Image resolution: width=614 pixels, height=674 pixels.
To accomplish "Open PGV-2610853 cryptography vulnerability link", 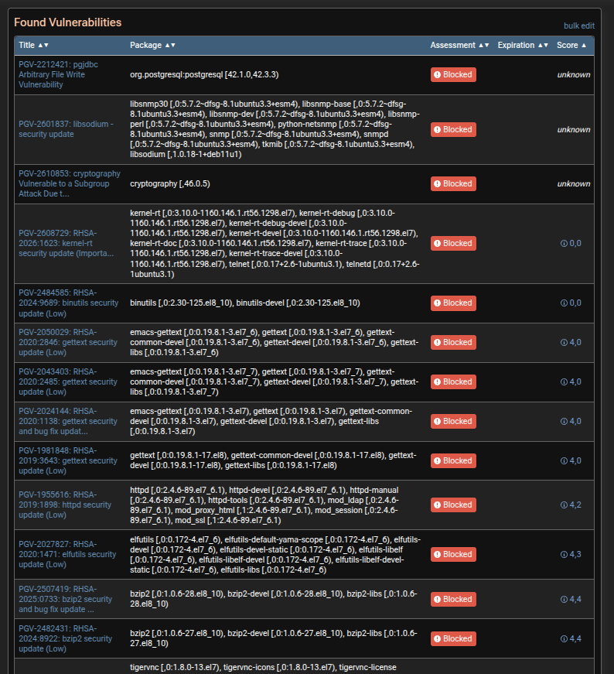I will (x=69, y=184).
